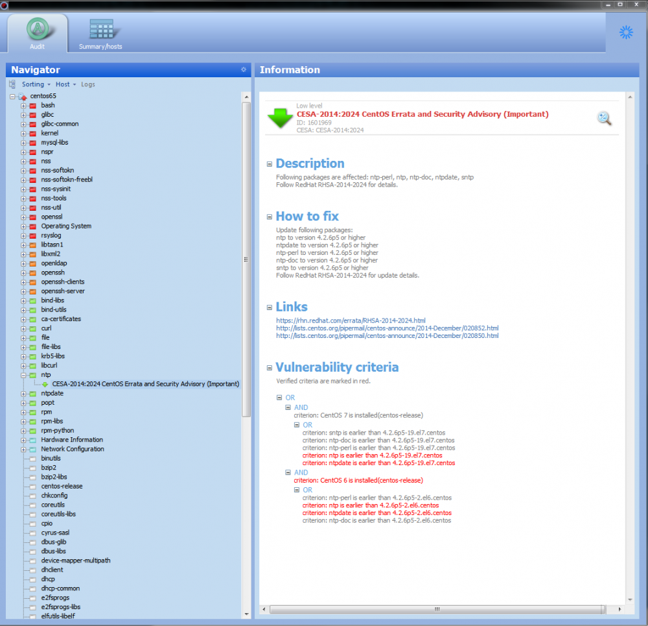The height and width of the screenshot is (626, 648).
Task: Select centos-release in the tree
Action: click(x=62, y=486)
